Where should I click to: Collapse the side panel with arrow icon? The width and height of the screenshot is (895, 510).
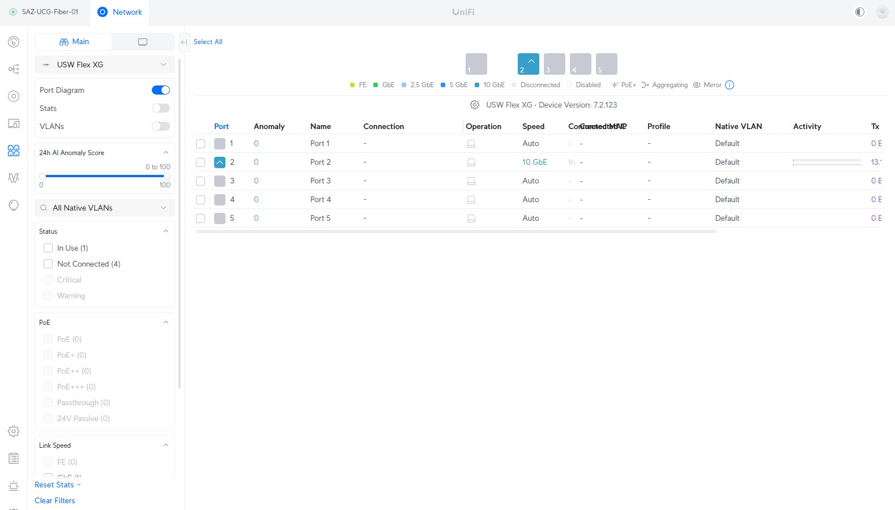coord(184,42)
